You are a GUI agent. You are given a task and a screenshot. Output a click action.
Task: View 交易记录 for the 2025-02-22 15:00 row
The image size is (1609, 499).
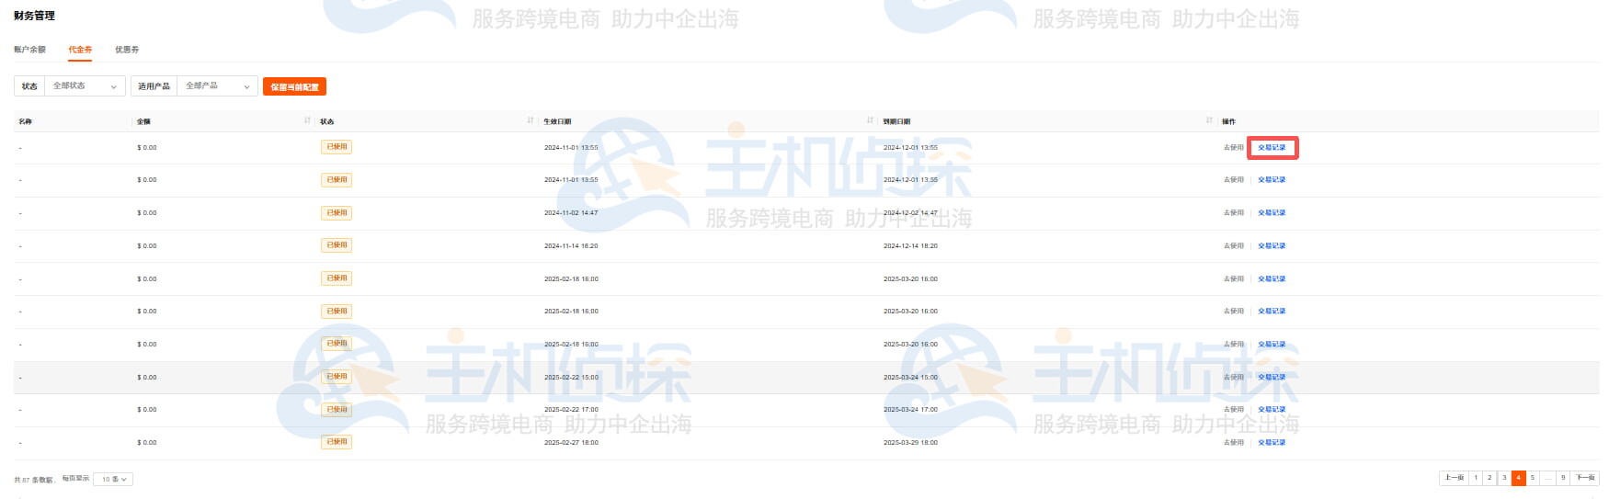coord(1272,378)
